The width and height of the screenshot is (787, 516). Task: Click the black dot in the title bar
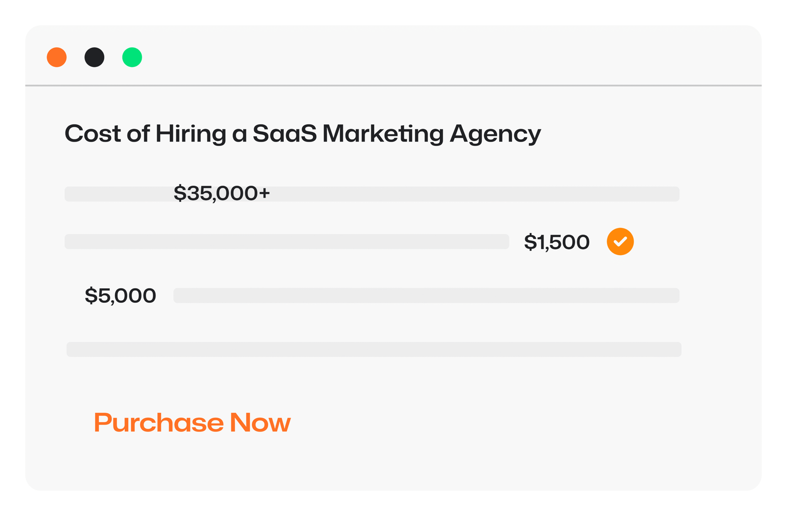click(x=94, y=57)
